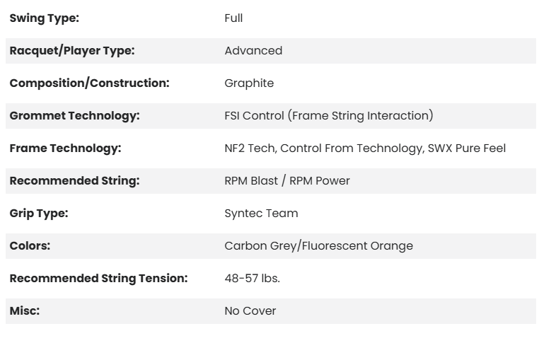The height and width of the screenshot is (343, 551).
Task: Click the 'Recommended String:' label
Action: pos(74,181)
